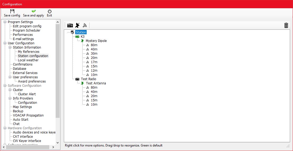Screen dimensions: 293x151
Task: Open CAT interface settings
Action: [x=23, y=137]
